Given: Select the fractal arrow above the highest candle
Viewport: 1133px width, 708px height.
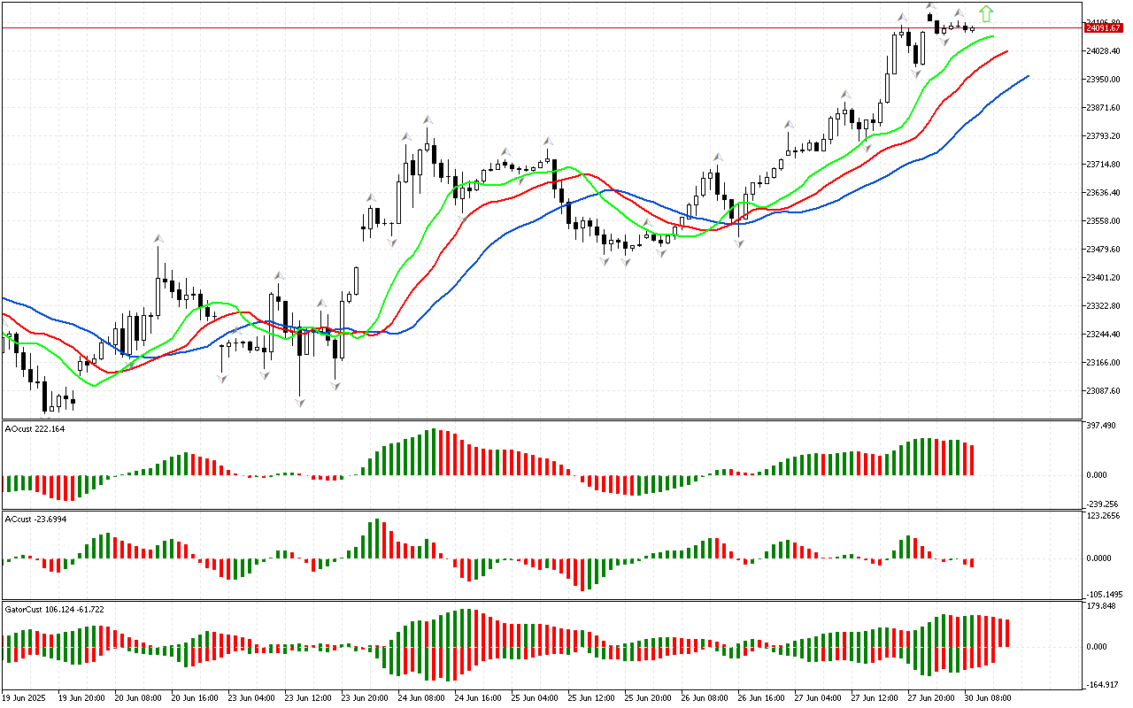Looking at the screenshot, I should pyautogui.click(x=930, y=6).
